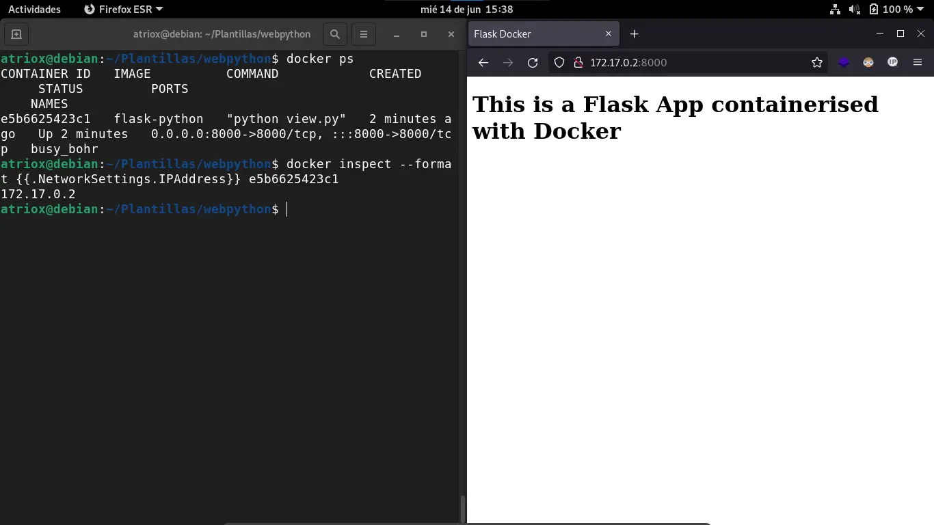
Task: Open the Actividades overview
Action: pos(34,10)
